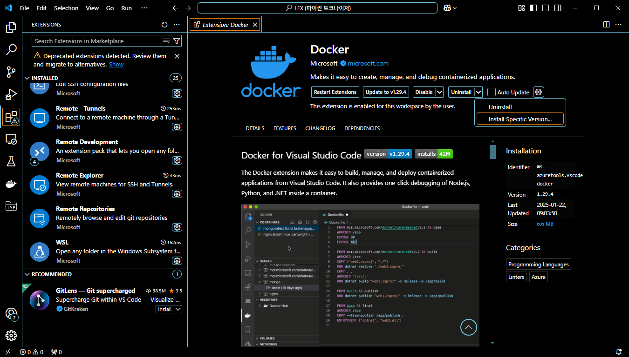This screenshot has width=629, height=357.
Task: Open manage gear for Remote - Tunnels
Action: [177, 127]
